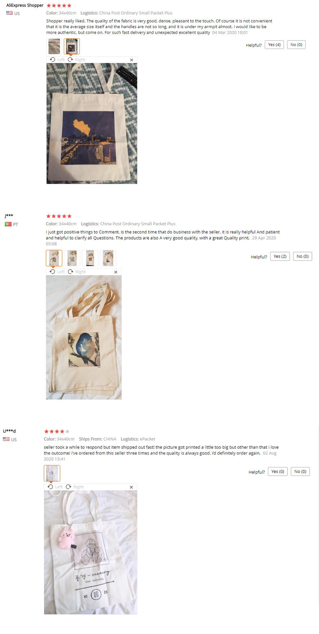The width and height of the screenshot is (319, 634).
Task: Close the expanded scenery tote photo
Action: (131, 487)
